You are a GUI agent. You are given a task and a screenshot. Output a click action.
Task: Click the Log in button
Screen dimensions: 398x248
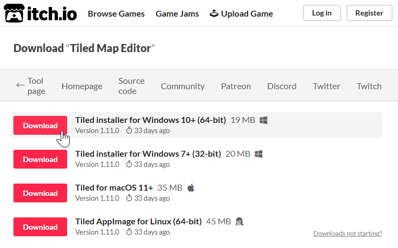click(322, 13)
